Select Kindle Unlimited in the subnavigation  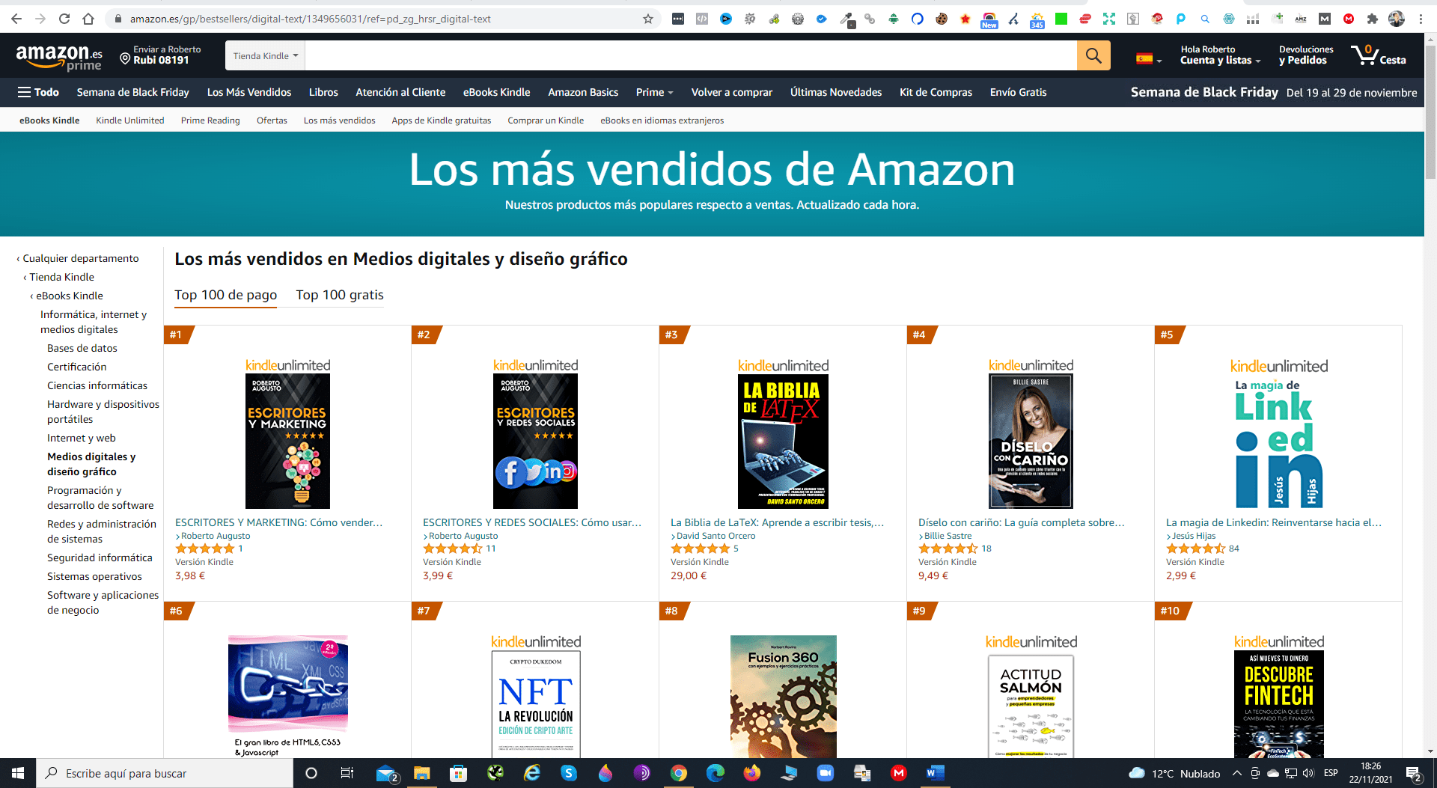point(130,120)
